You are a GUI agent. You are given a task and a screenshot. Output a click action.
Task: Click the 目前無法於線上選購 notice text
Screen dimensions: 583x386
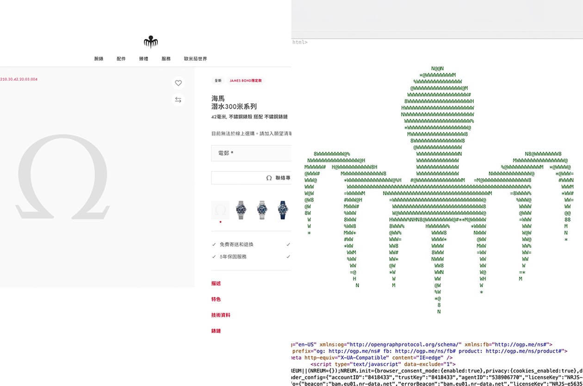tap(251, 133)
